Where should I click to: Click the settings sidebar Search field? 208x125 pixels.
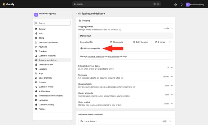[x=52, y=23]
